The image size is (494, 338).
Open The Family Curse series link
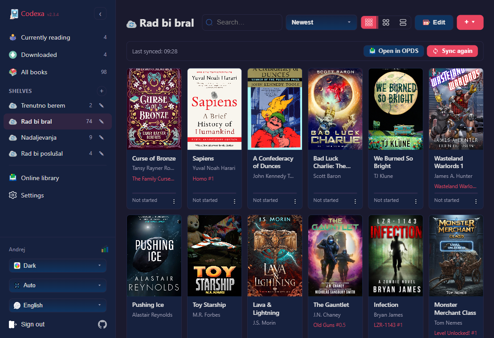[153, 179]
